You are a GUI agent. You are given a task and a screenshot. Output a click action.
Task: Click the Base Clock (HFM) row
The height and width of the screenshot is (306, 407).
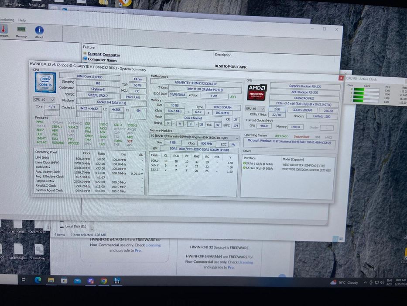(89, 163)
